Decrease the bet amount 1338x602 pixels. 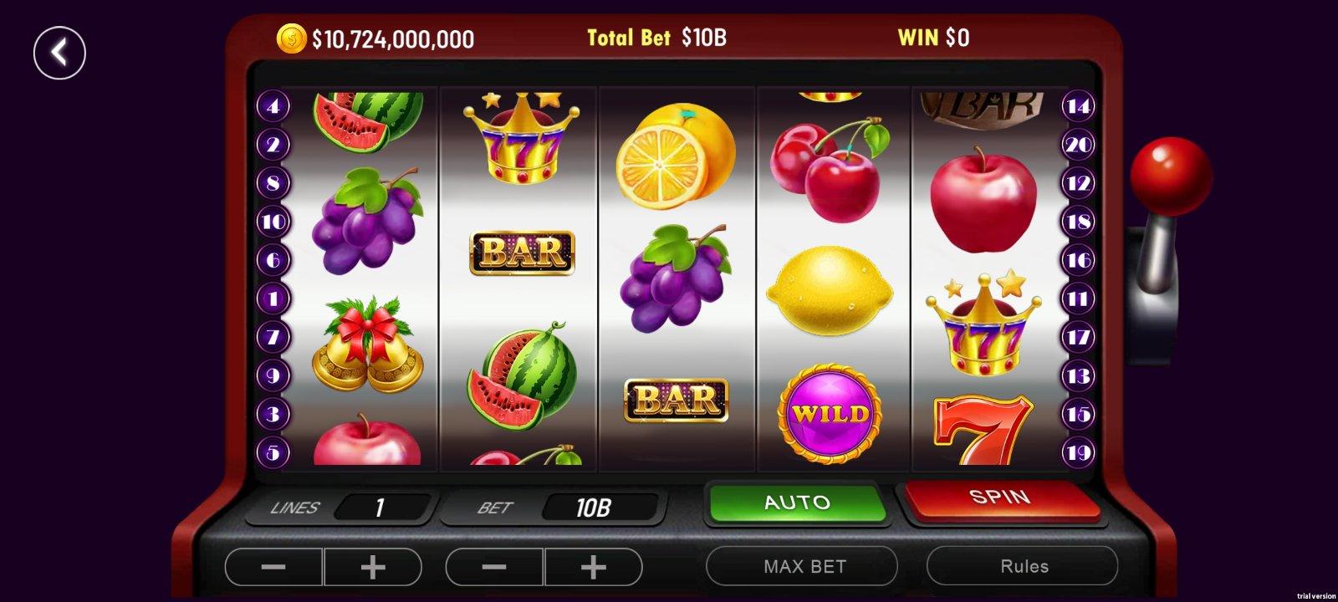click(494, 567)
